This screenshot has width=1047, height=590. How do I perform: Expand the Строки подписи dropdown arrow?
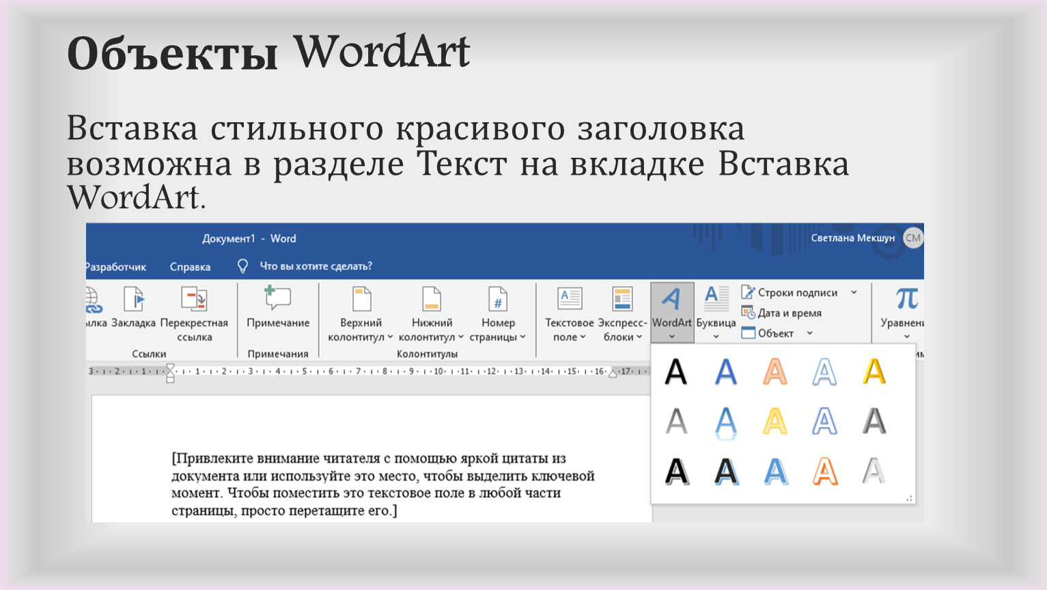click(854, 292)
